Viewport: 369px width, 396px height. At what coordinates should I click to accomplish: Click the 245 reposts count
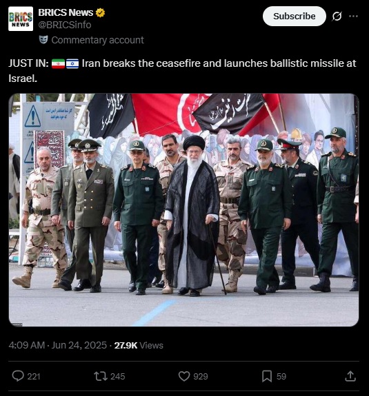[118, 376]
